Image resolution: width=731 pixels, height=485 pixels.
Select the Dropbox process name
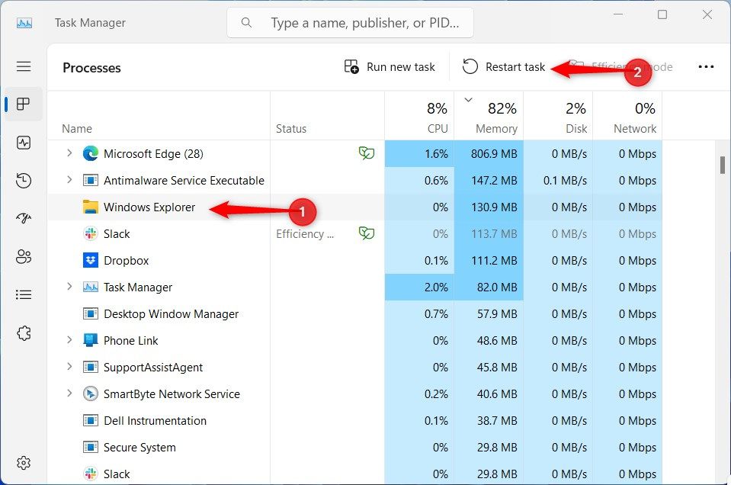click(x=126, y=261)
